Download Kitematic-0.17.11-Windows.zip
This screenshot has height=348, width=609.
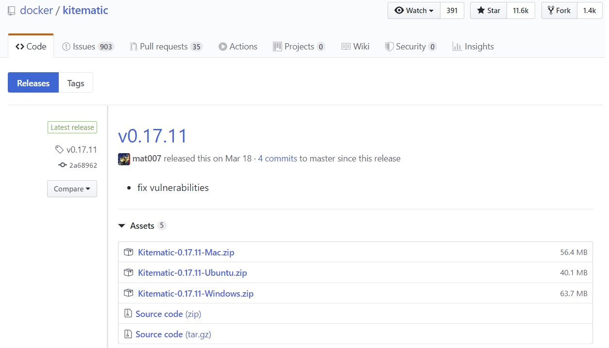[x=195, y=293]
